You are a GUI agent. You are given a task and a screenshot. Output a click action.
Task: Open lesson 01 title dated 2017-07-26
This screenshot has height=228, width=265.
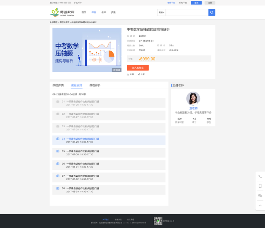tap(83, 101)
